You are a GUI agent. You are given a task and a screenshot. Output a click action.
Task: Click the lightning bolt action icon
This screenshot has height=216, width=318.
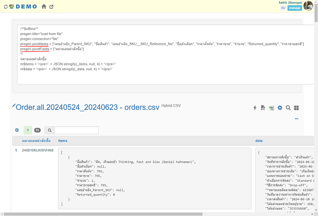coord(255,108)
